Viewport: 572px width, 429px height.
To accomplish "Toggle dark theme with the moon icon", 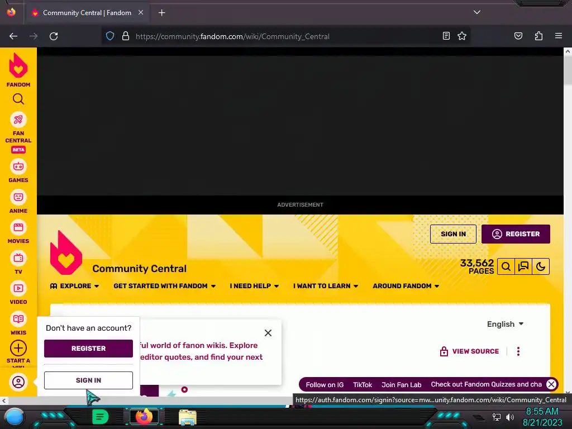I will (x=541, y=266).
